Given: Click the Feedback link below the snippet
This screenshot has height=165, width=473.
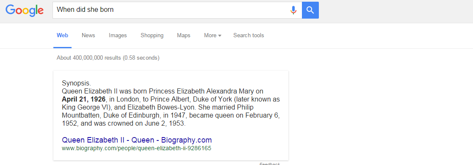Looking at the screenshot, I should coord(269,163).
